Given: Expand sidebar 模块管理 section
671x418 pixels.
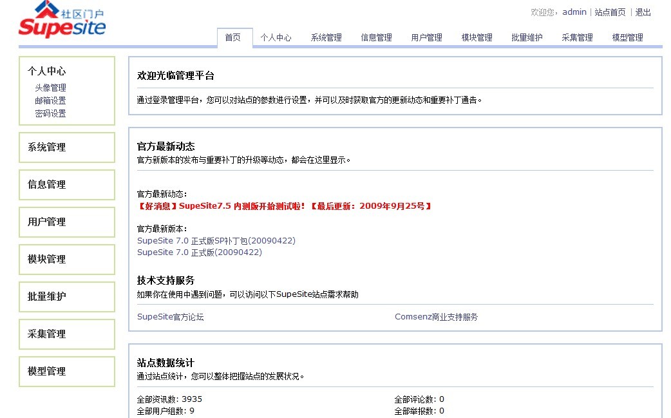Looking at the screenshot, I should (x=67, y=260).
